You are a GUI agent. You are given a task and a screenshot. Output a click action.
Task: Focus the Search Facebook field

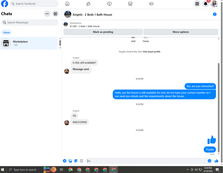[34, 4]
